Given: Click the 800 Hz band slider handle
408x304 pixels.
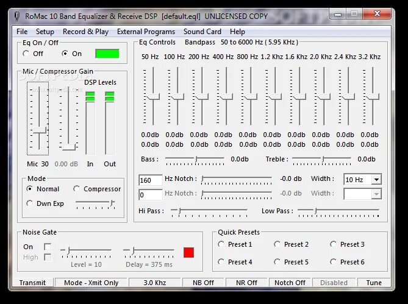Looking at the screenshot, I should 251,97.
